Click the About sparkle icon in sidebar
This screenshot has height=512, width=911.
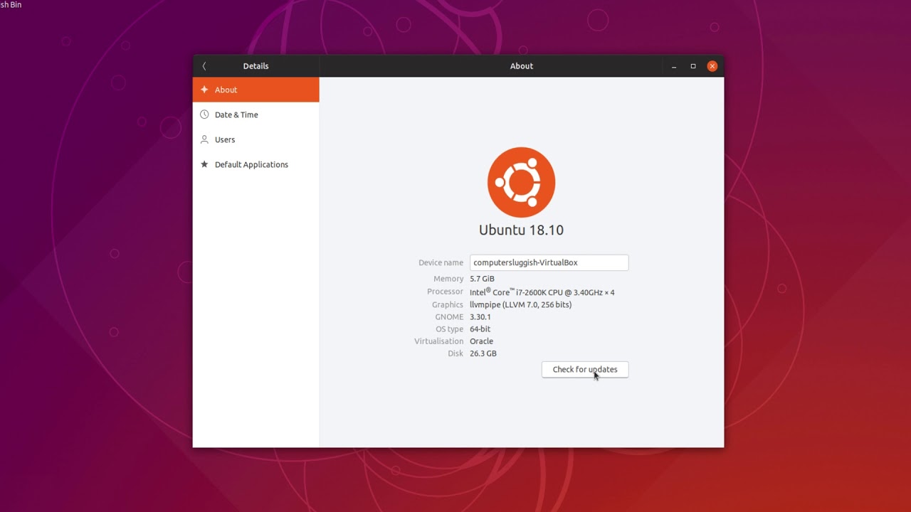(x=204, y=90)
